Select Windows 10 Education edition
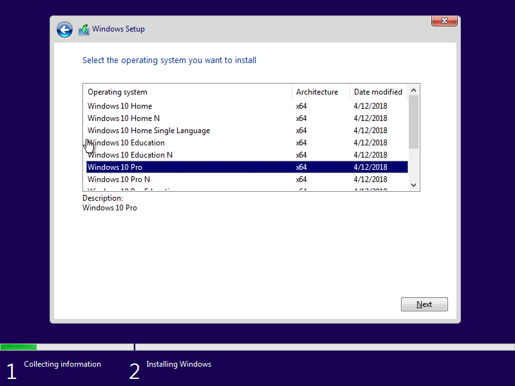Viewport: 515px width, 386px height. coord(247,143)
